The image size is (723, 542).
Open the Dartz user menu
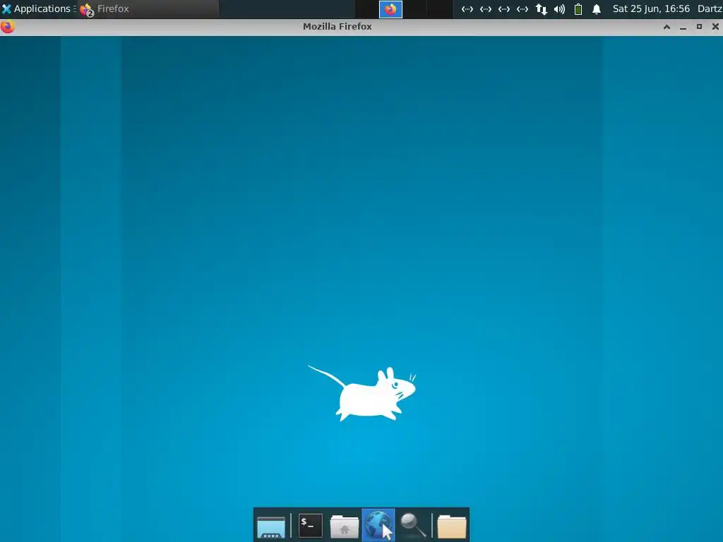(x=710, y=8)
